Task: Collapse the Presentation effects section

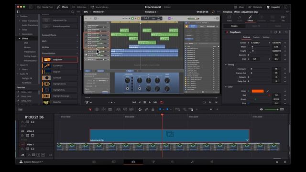Action: coord(77,54)
